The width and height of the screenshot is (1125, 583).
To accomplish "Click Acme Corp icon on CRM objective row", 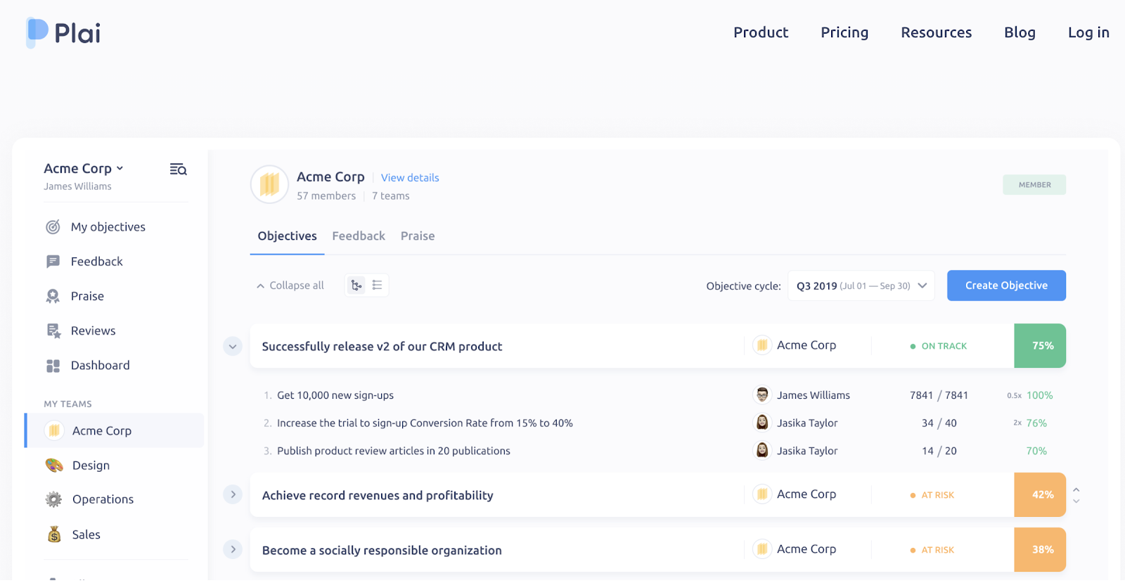I will (762, 345).
